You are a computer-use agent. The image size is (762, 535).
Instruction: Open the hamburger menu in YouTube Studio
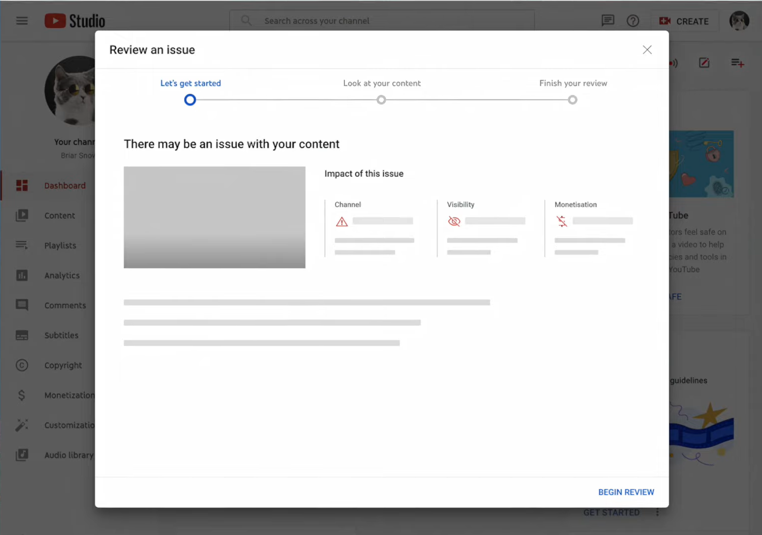22,21
